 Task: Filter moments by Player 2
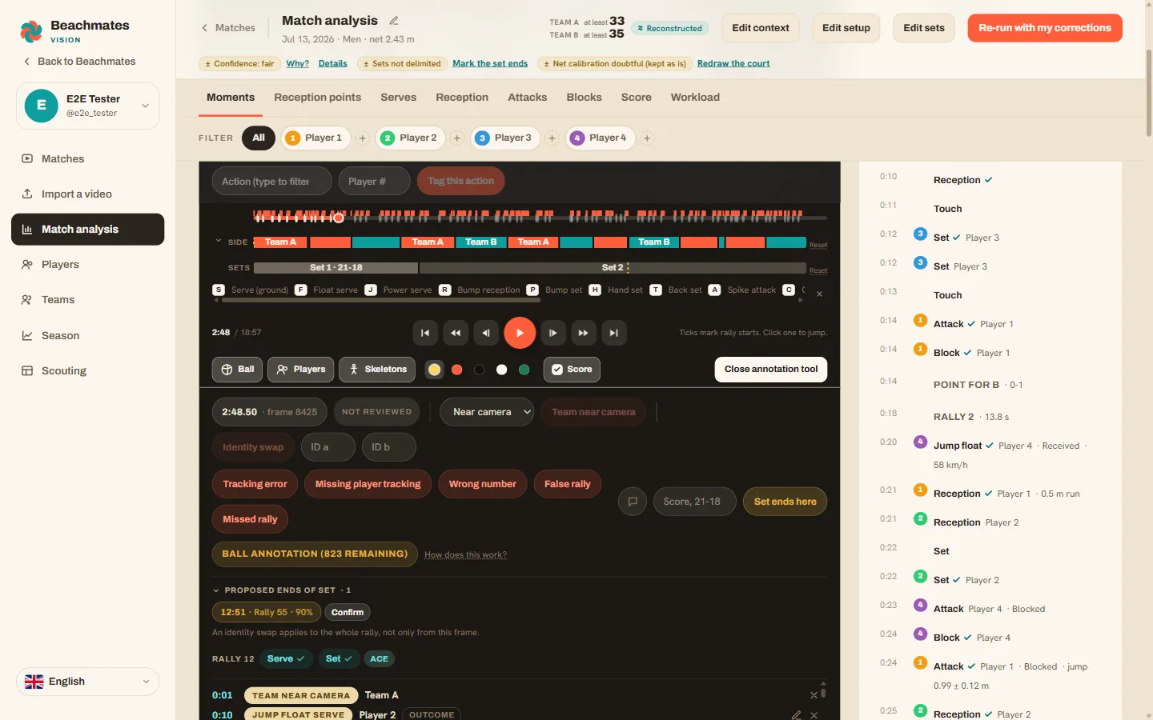[410, 138]
